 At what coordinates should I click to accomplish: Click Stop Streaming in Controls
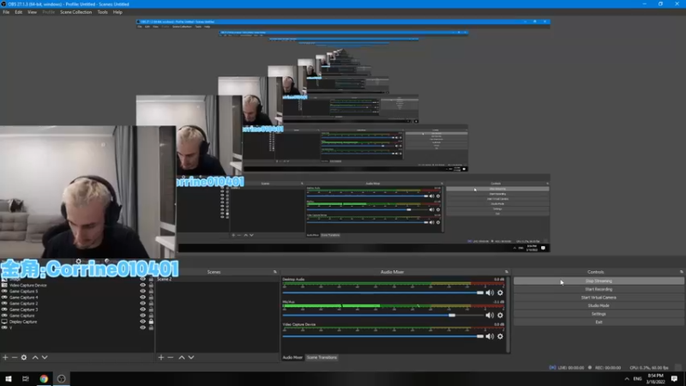599,281
